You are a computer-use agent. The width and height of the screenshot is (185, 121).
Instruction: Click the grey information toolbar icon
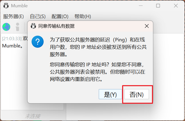(x=18, y=27)
